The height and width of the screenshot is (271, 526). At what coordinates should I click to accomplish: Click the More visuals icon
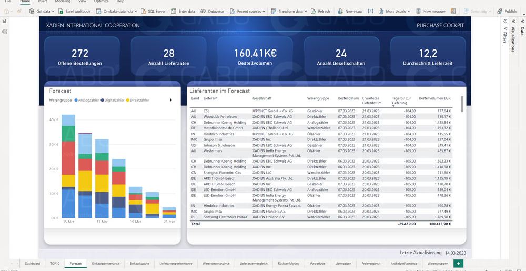click(x=381, y=11)
